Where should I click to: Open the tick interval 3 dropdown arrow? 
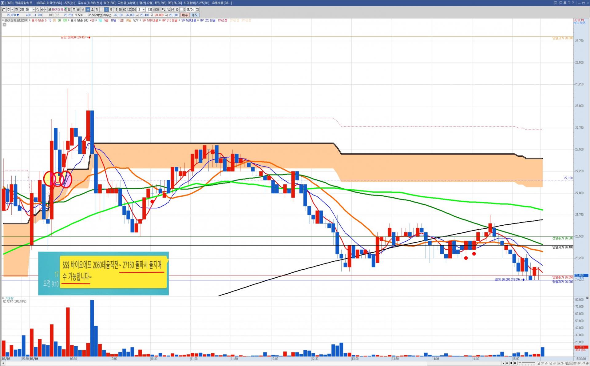143,10
